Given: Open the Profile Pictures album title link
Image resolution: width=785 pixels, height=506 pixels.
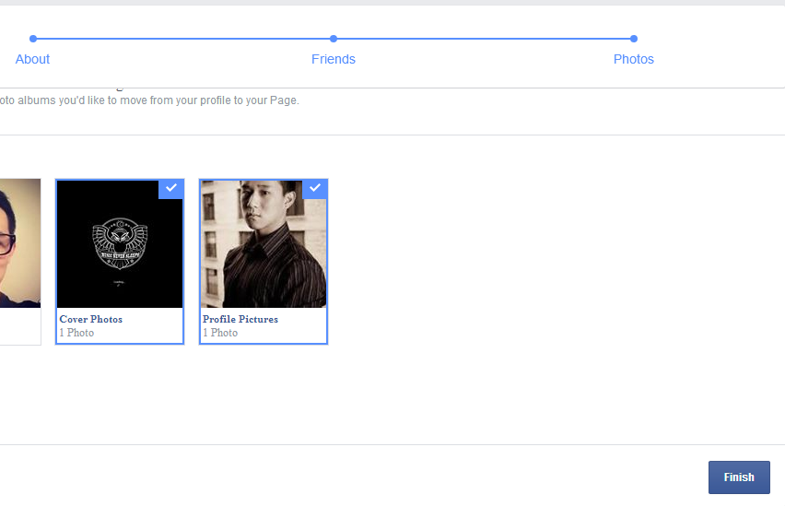Looking at the screenshot, I should [240, 319].
